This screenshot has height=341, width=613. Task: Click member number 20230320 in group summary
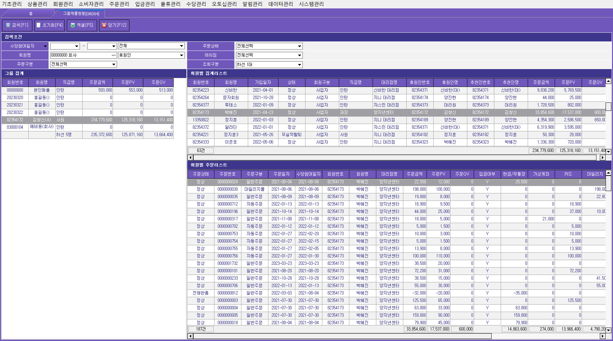click(15, 98)
